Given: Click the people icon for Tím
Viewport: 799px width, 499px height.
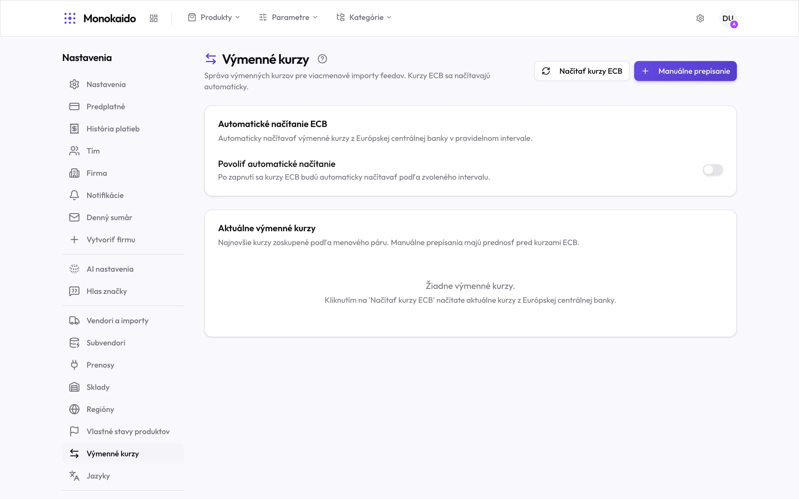Looking at the screenshot, I should click(x=74, y=151).
